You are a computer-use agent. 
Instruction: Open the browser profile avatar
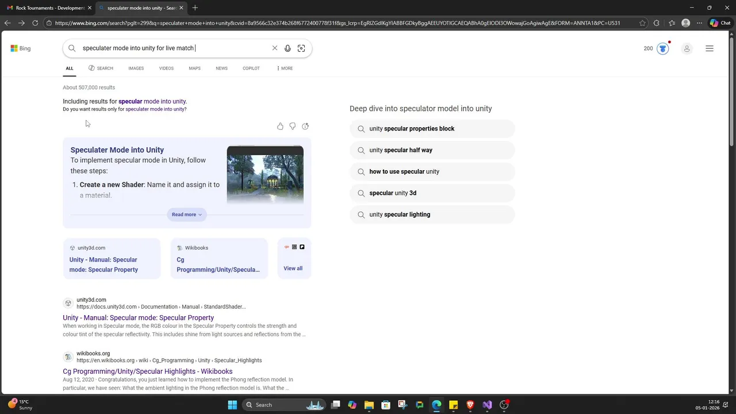tap(685, 23)
